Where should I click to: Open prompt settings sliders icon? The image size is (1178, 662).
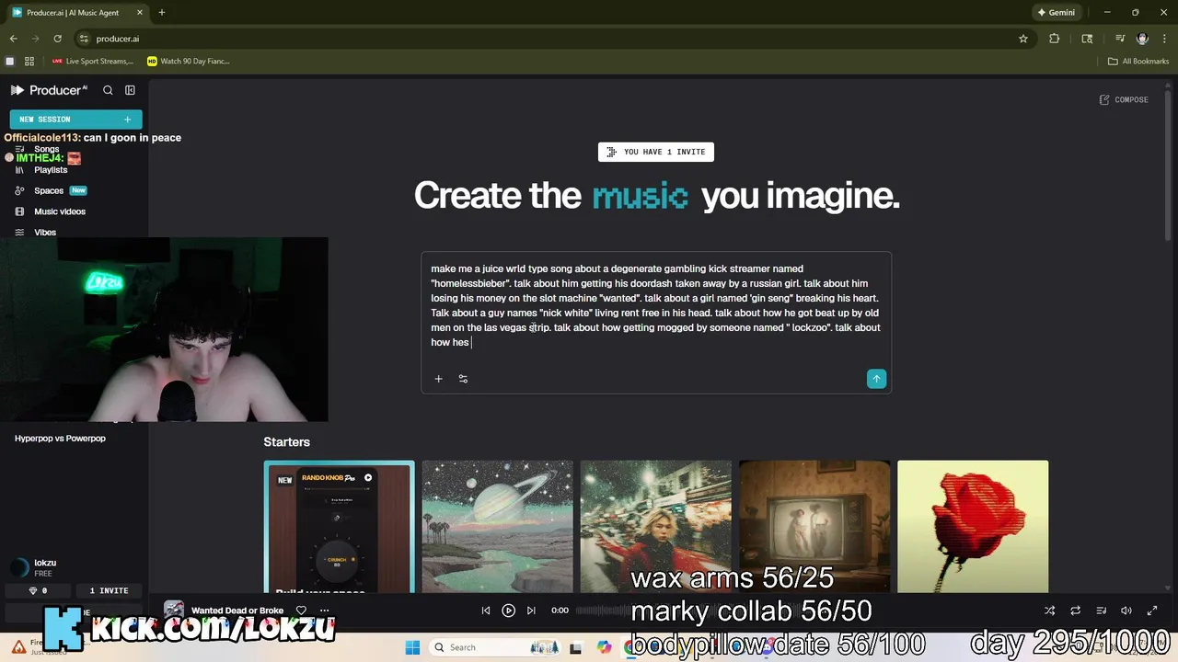click(x=463, y=379)
